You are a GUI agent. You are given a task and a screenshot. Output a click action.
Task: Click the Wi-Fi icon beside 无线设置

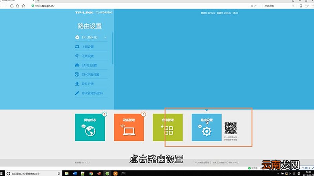click(77, 56)
